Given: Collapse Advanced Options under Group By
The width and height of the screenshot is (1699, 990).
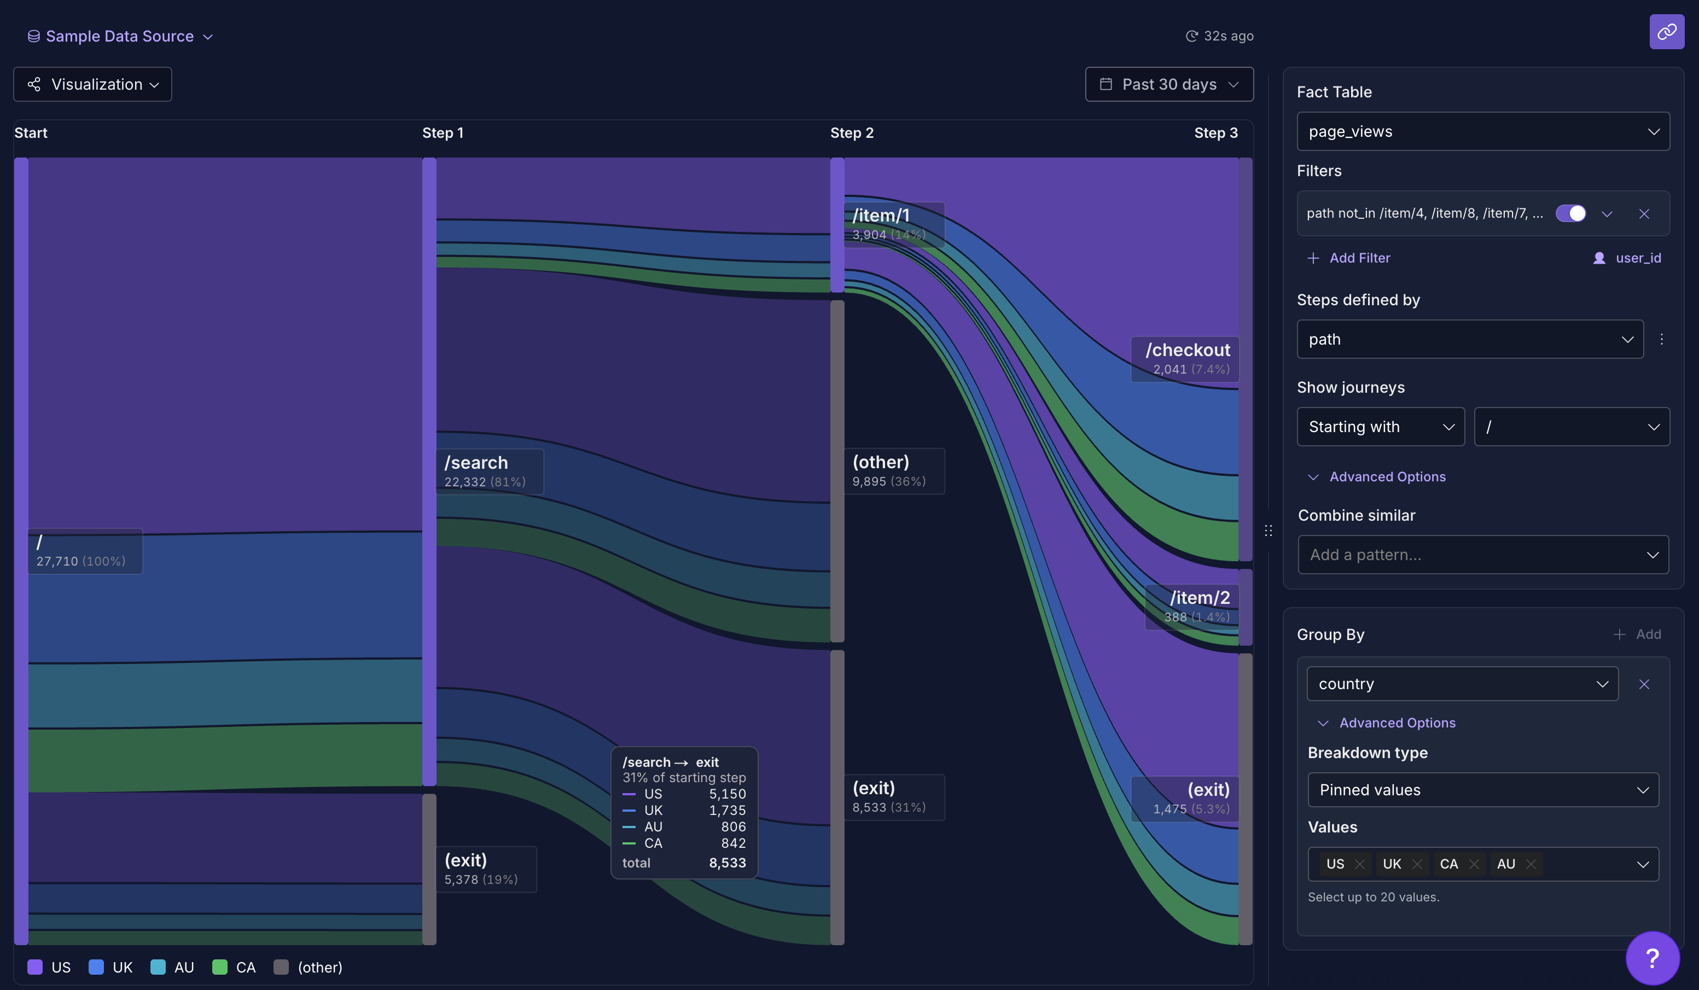Looking at the screenshot, I should tap(1387, 723).
